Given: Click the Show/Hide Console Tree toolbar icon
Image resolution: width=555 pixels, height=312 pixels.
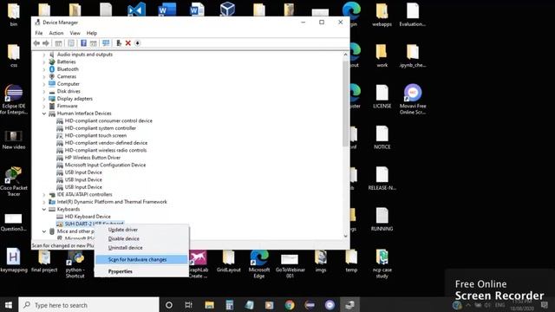Looking at the screenshot, I should click(58, 43).
